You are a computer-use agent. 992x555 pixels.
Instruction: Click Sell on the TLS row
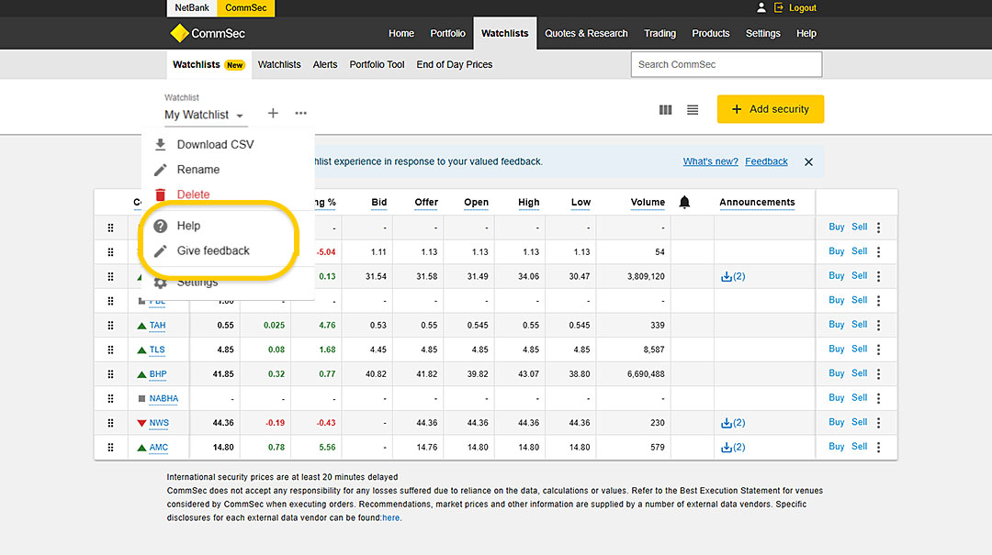(x=859, y=349)
